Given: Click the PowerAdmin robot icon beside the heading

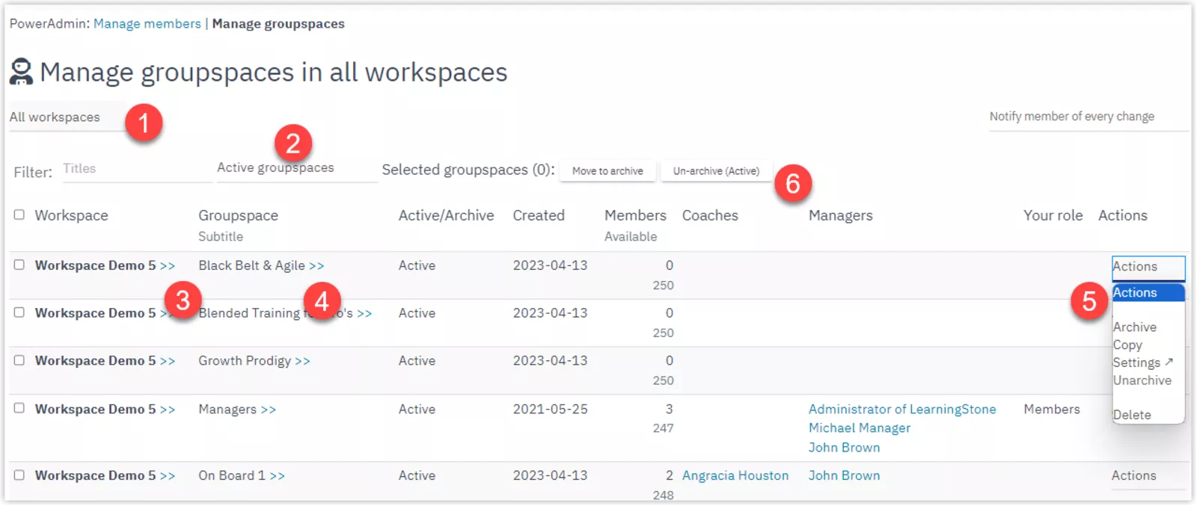Looking at the screenshot, I should point(21,72).
